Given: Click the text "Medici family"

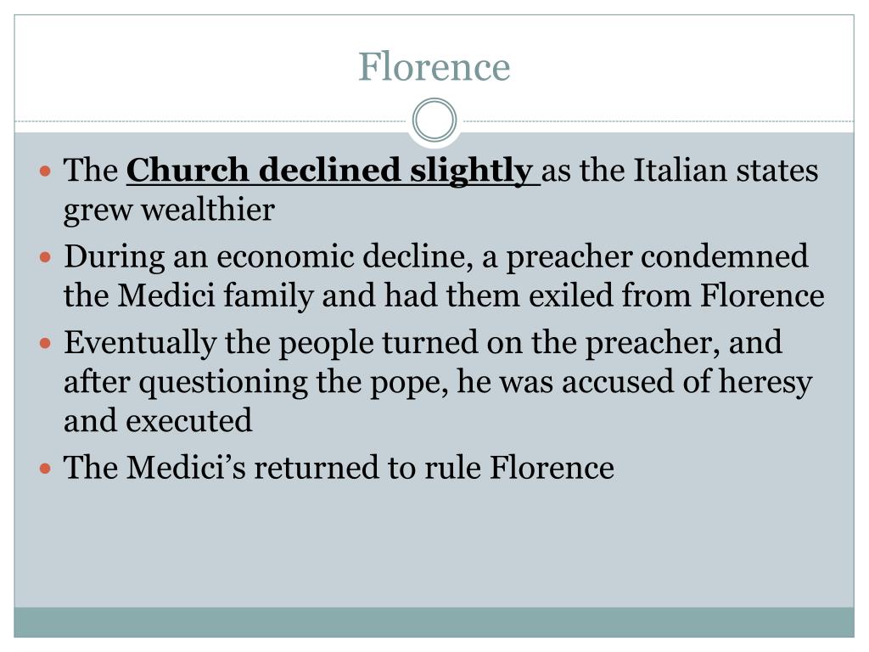Looking at the screenshot, I should 216,296.
